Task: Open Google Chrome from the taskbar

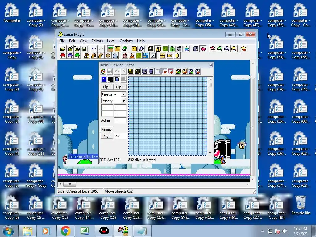Action: point(65,231)
